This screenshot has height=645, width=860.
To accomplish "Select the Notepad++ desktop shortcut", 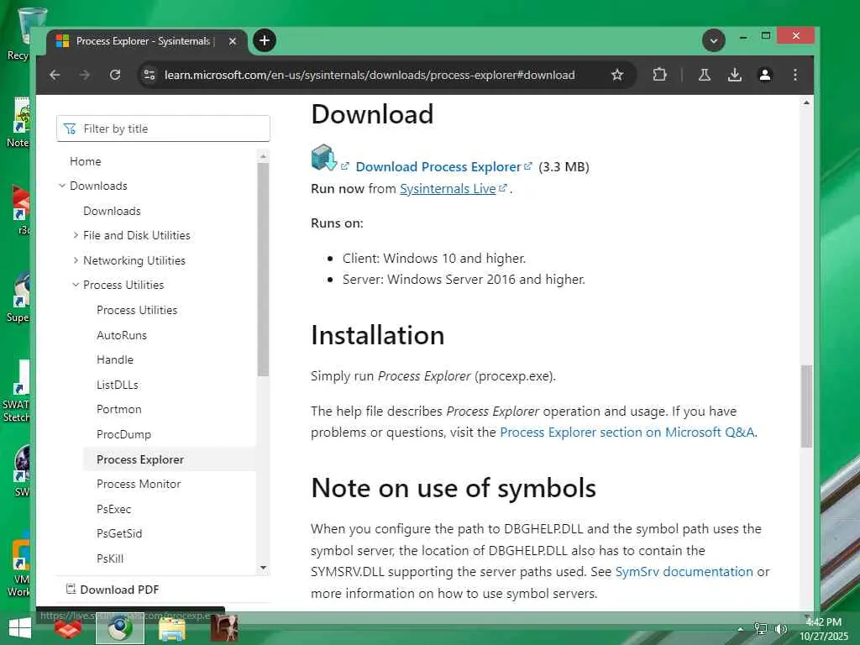I will [20, 123].
